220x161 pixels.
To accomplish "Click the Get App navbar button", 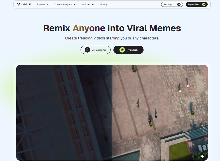I will click(172, 4).
